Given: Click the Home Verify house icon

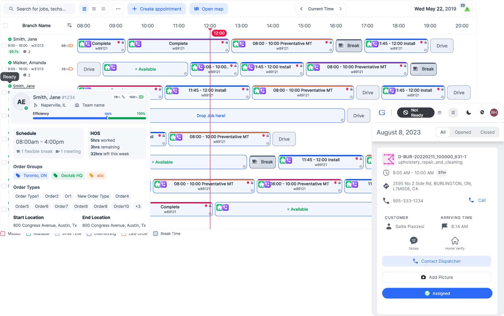Looking at the screenshot, I should coord(455,241).
